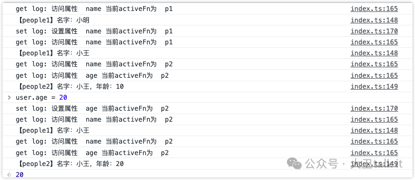
Task: Select the 【people1】名字：小明 log message
Action: 53,20
